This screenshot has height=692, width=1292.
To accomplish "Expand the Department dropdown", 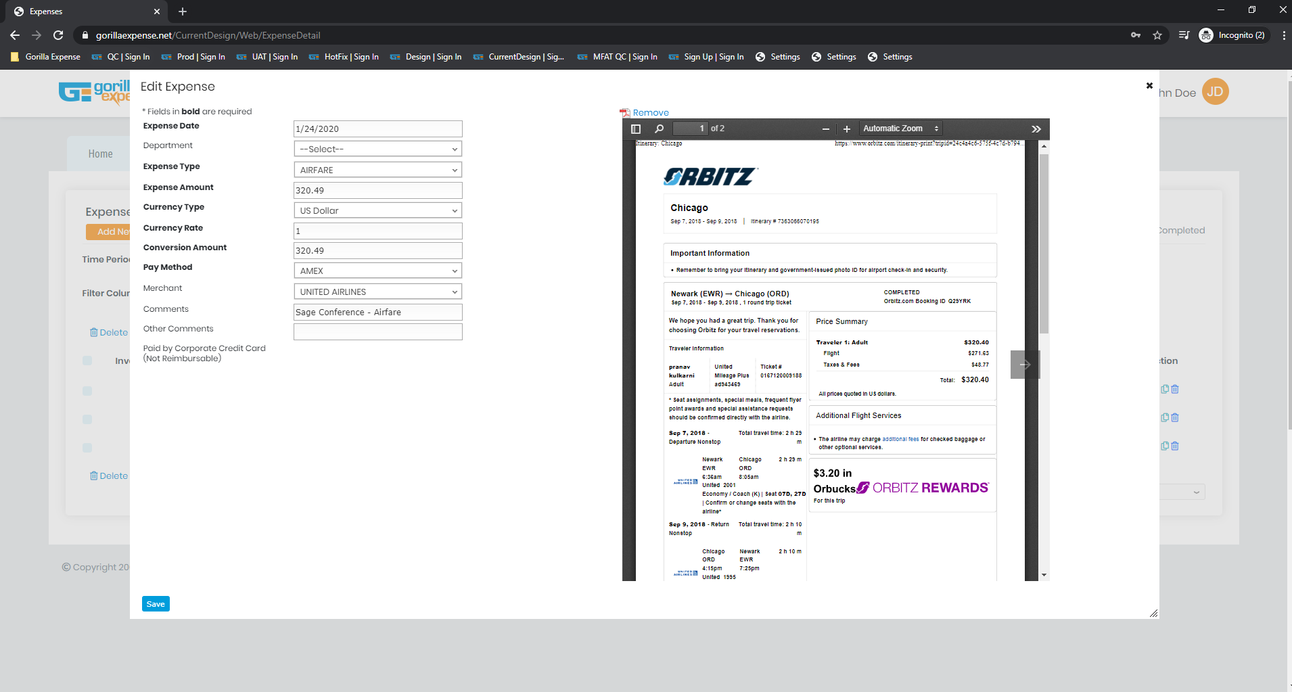I will [377, 149].
